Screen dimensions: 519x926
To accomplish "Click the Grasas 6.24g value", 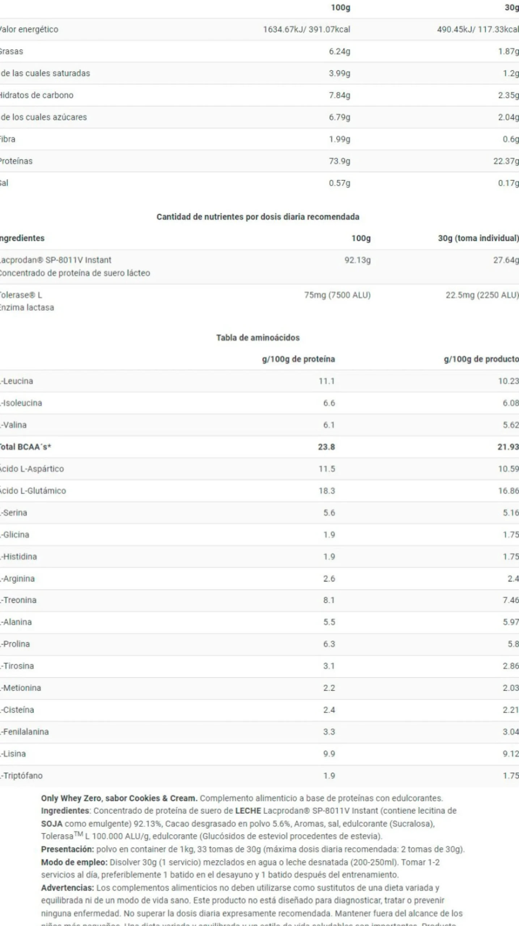I will pyautogui.click(x=339, y=51).
